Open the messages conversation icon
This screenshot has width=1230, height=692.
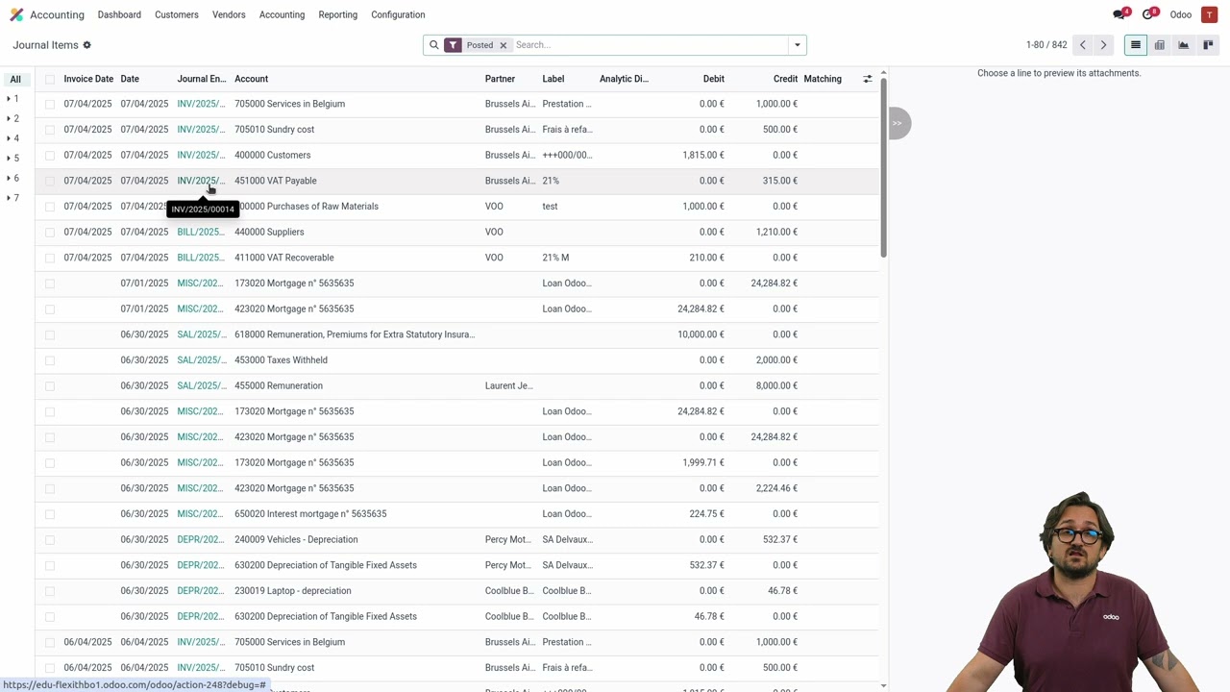coord(1119,14)
